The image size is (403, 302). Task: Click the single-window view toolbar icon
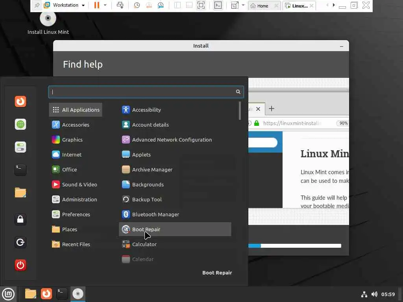pos(177,5)
